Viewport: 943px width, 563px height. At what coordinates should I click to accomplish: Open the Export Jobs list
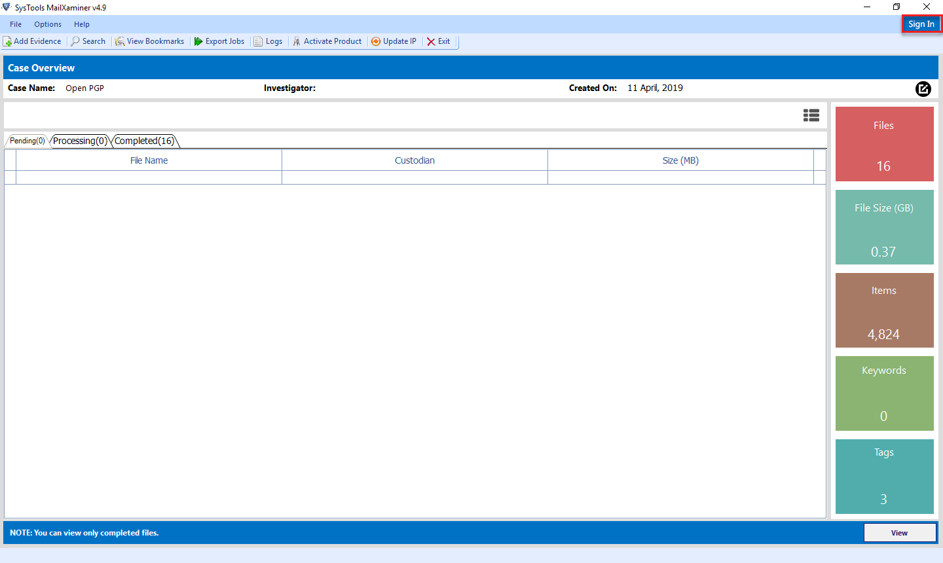point(219,41)
